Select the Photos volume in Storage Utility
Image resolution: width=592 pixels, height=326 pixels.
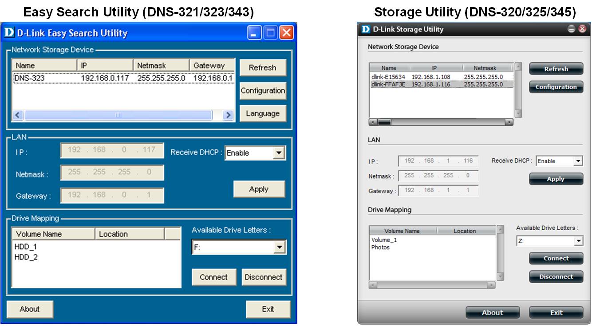click(391, 247)
